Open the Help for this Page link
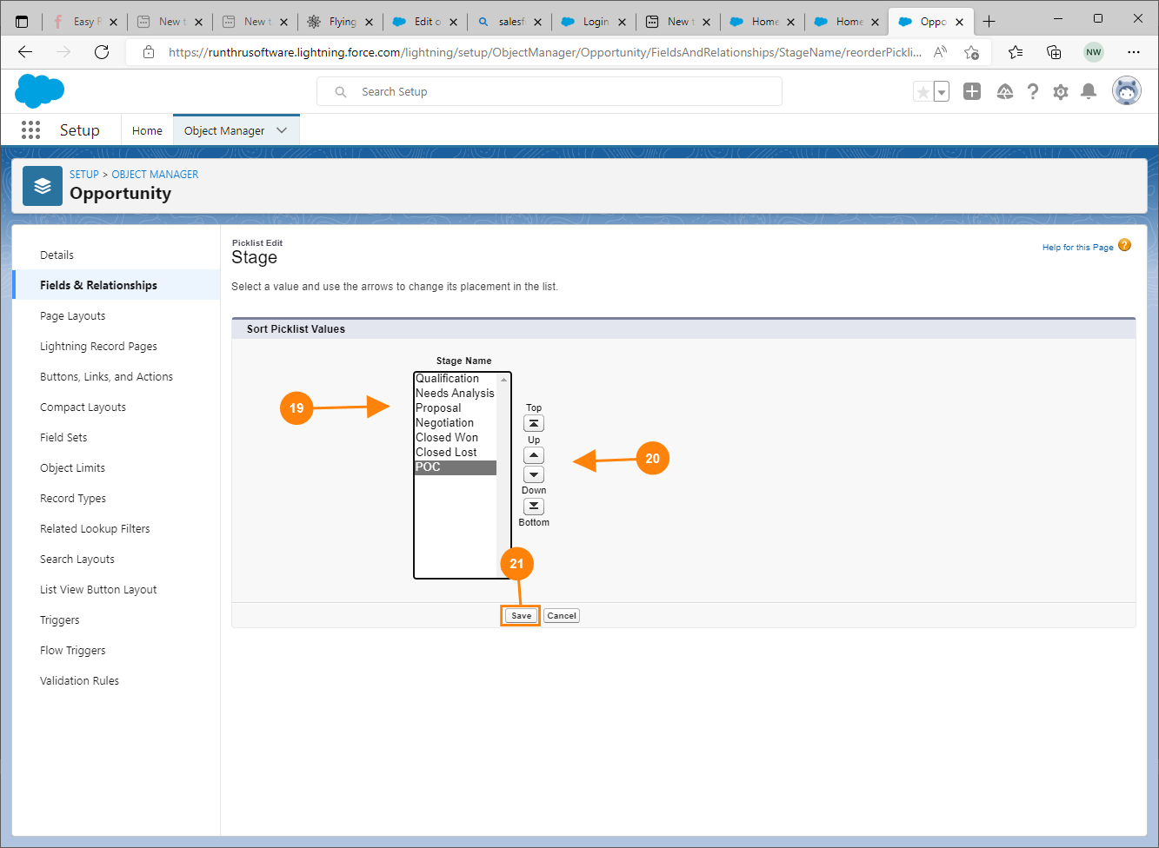This screenshot has height=848, width=1159. coord(1077,248)
